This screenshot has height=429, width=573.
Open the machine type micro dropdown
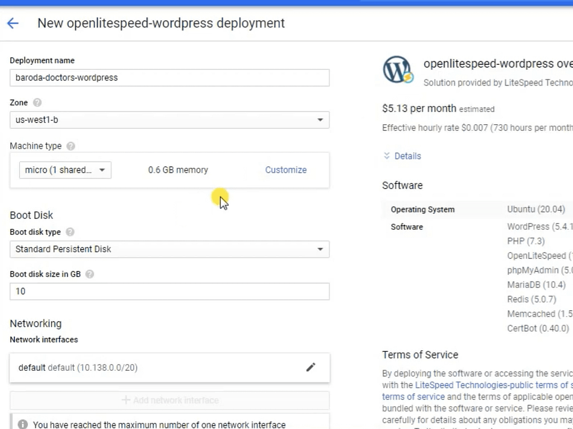(x=65, y=170)
